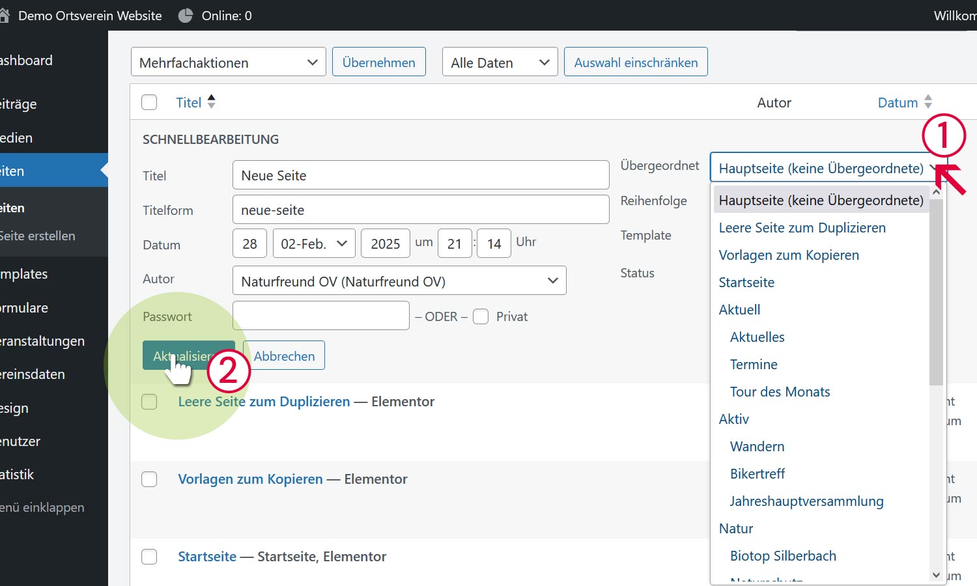This screenshot has height=586, width=977.
Task: Open the month dropdown showing 02-Feb.
Action: (314, 244)
